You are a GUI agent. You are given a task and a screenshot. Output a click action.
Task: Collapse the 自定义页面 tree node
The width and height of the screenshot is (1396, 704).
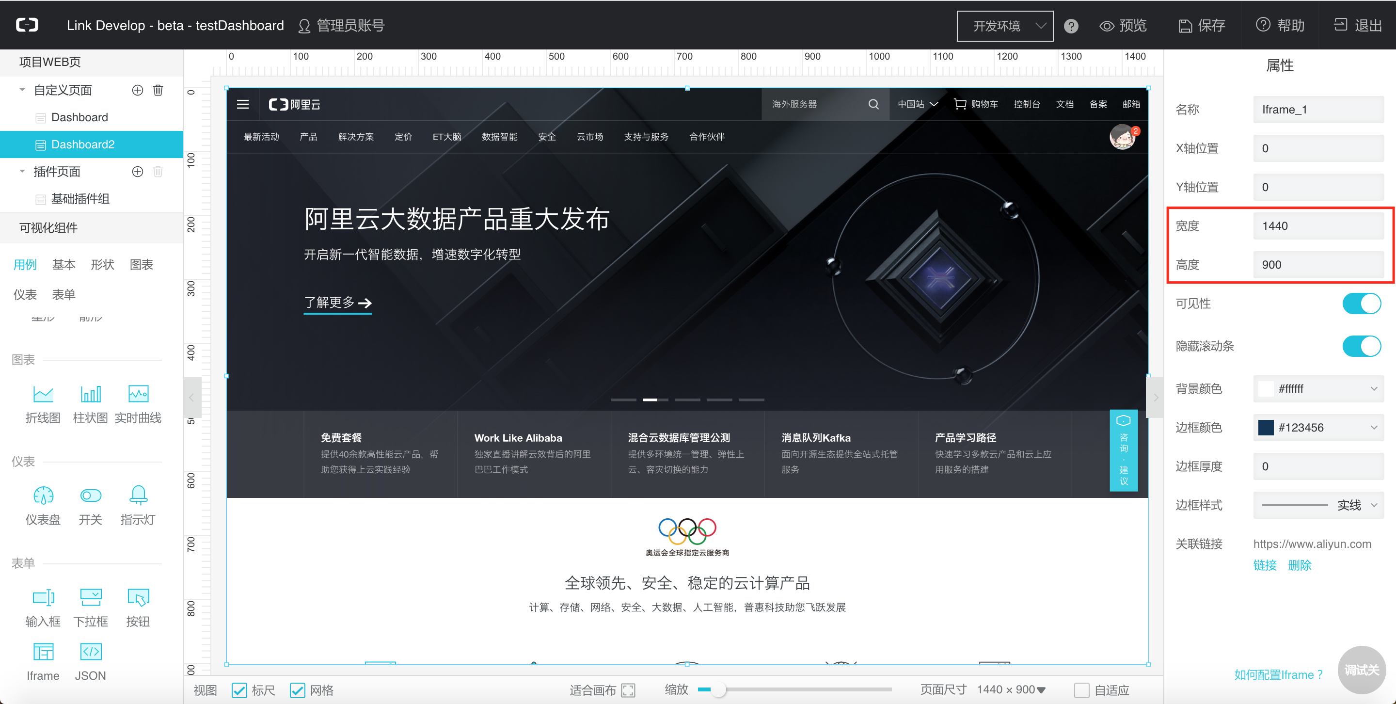(x=22, y=89)
